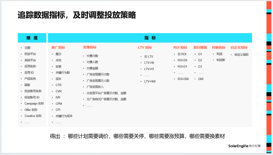Click the LTV 指标 header
Screen dimensions: 273x155
144,47
